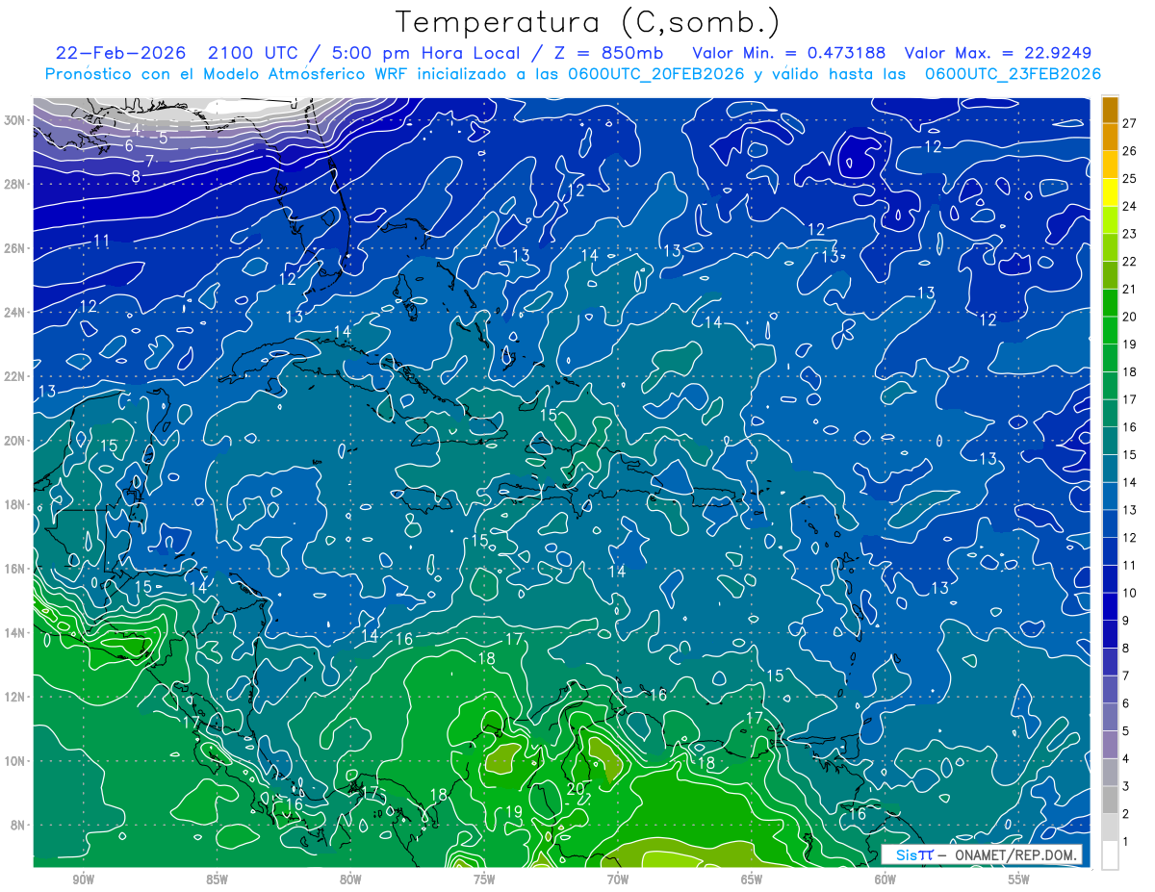Click the '30N' latitude axis label
Viewport: 1155px width, 892px height.
tap(15, 120)
